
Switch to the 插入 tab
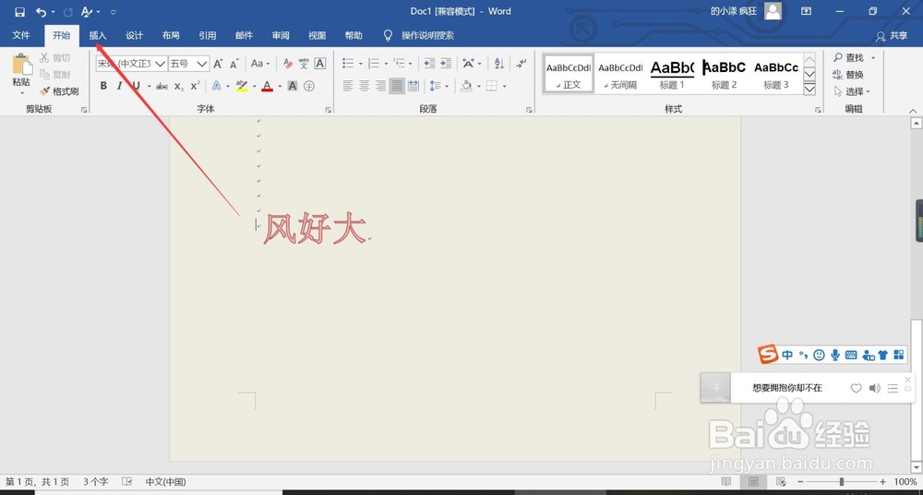tap(98, 35)
